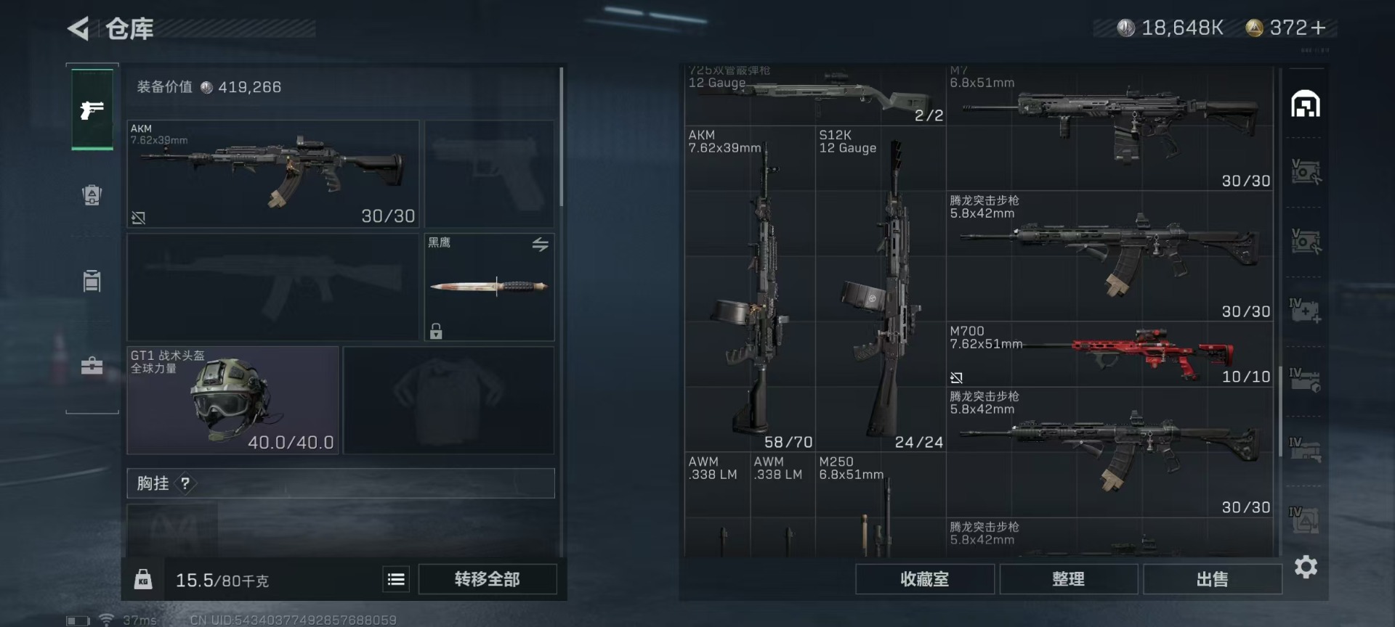Screen dimensions: 1395x627
Task: Open the 胸挂 help question mark
Action: click(185, 483)
